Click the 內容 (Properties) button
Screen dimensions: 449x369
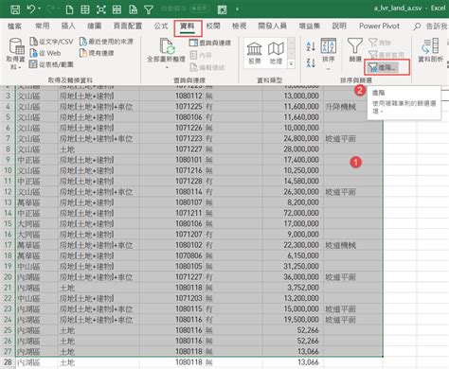201,55
